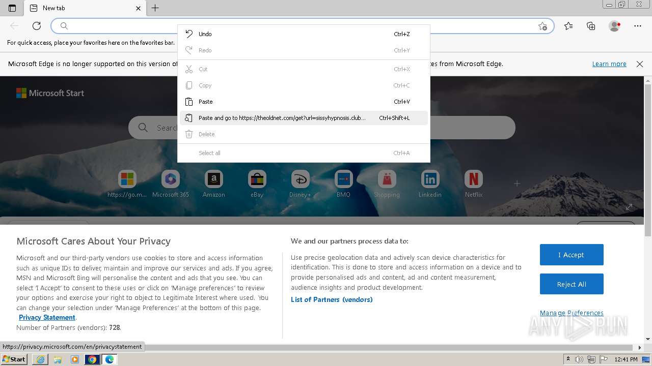Open Internet Explorer from taskbar

tap(40, 359)
